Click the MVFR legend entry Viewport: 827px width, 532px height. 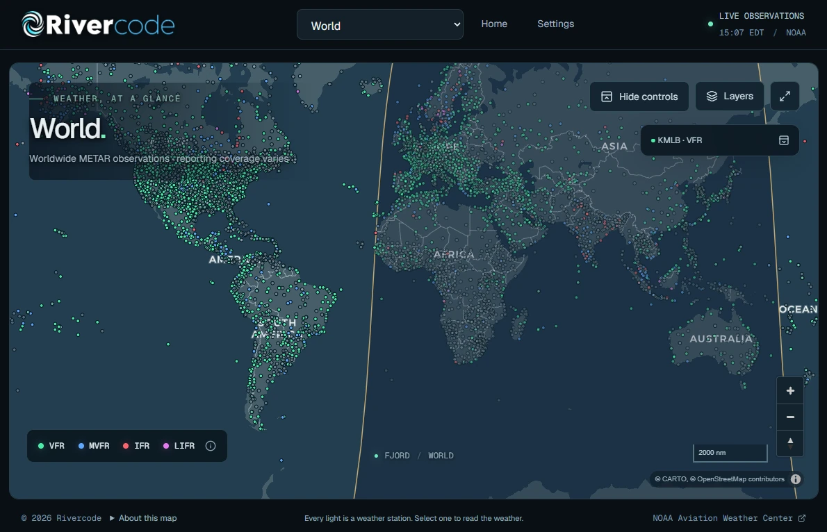coord(94,446)
